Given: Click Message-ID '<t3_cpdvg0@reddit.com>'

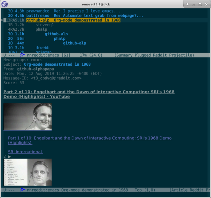Looking at the screenshot, I should [56, 78].
